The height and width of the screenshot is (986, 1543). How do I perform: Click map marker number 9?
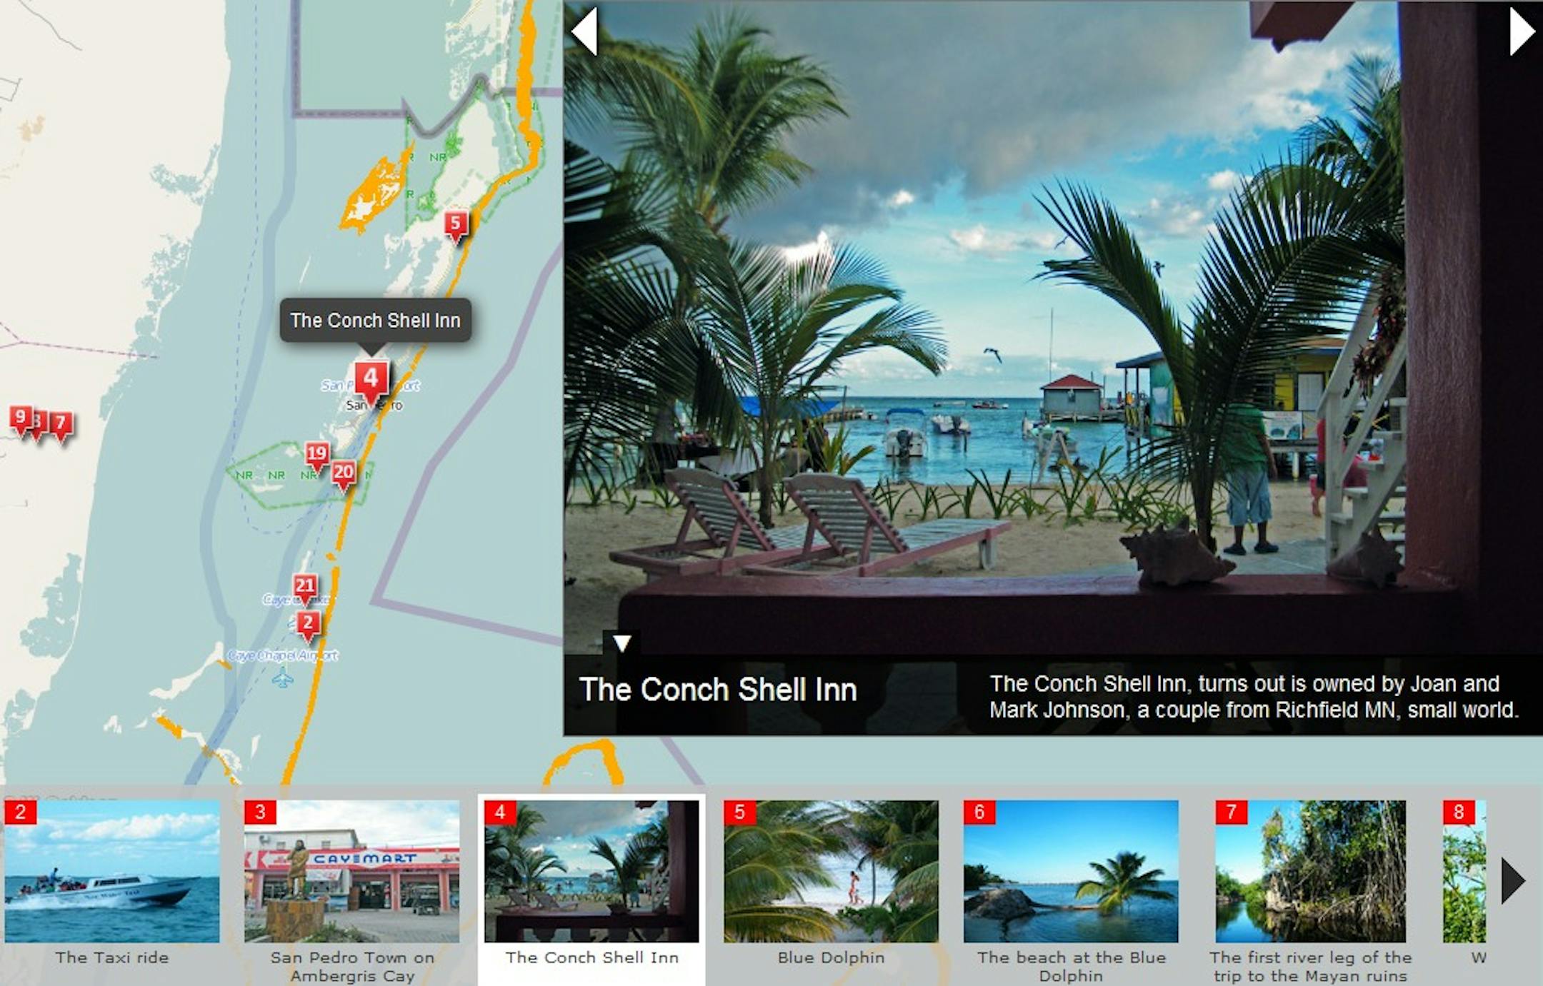(x=19, y=418)
